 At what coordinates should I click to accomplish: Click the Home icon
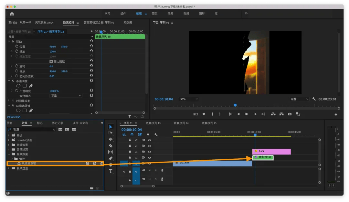point(12,14)
